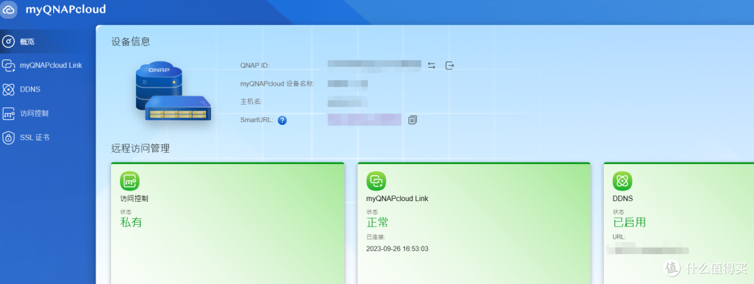Click the 远程访问管理 heading
The image size is (754, 284).
click(140, 149)
